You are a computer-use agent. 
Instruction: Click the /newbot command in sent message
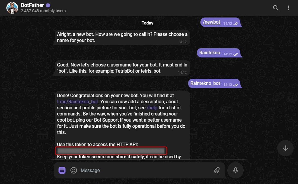212,22
